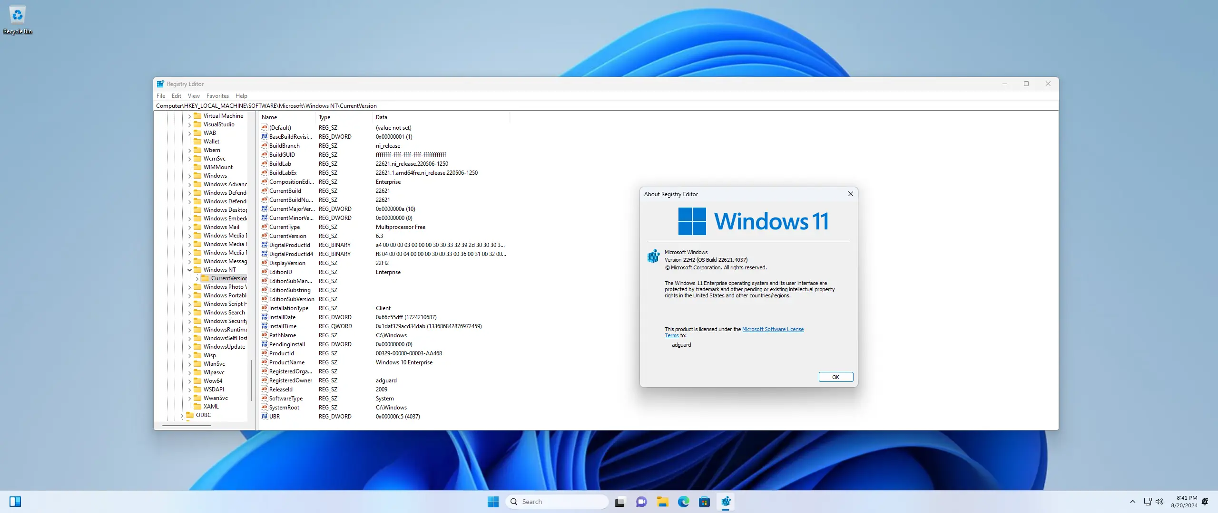This screenshot has width=1218, height=513.
Task: Open Microsoft Edge from the taskbar
Action: 683,502
